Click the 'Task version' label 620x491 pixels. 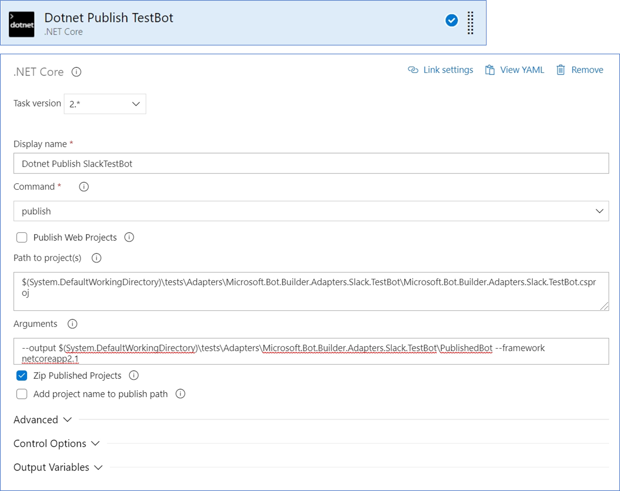point(37,103)
